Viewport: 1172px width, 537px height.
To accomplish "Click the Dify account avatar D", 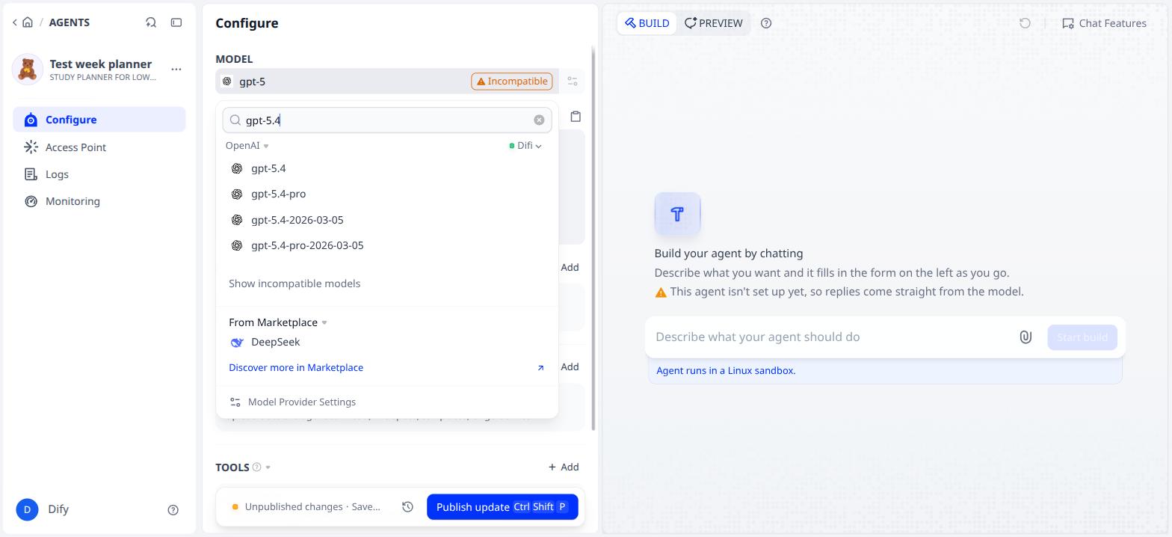I will coord(27,509).
